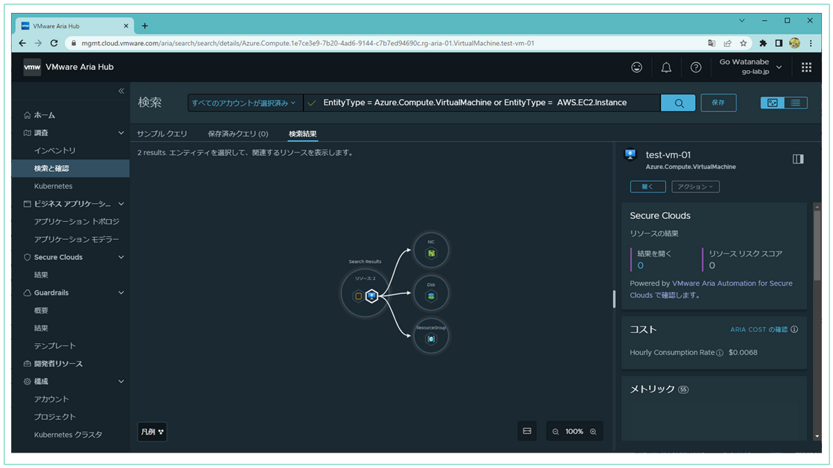
Task: Click the fit-to-screen graph icon
Action: click(x=527, y=431)
